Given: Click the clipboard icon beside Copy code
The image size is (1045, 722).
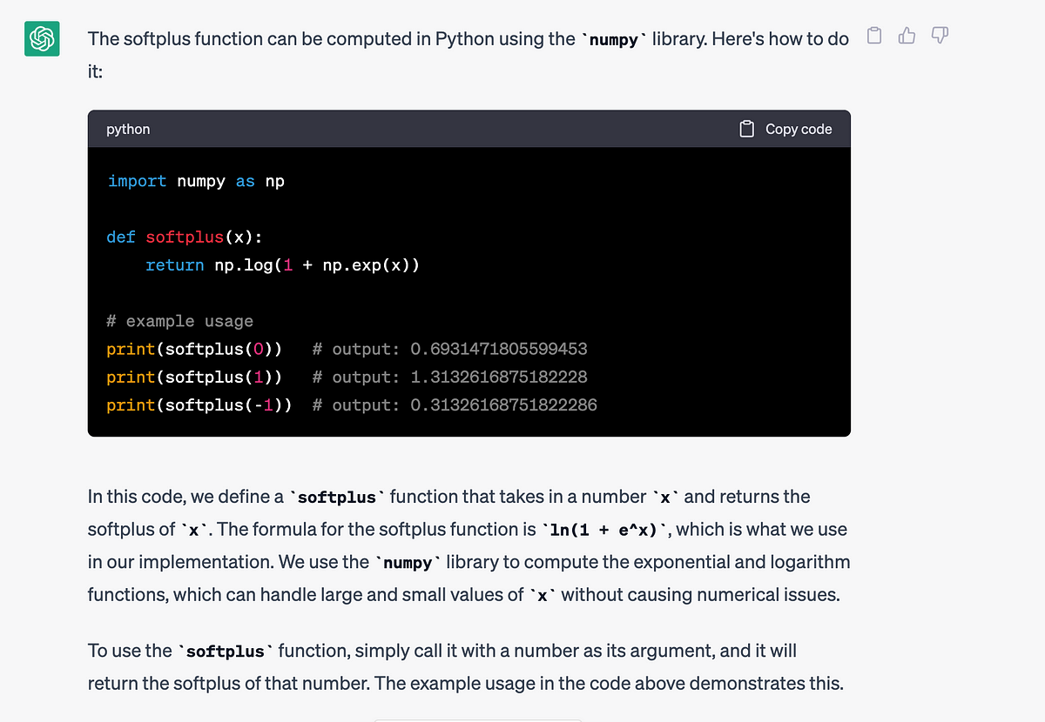Looking at the screenshot, I should coord(746,129).
